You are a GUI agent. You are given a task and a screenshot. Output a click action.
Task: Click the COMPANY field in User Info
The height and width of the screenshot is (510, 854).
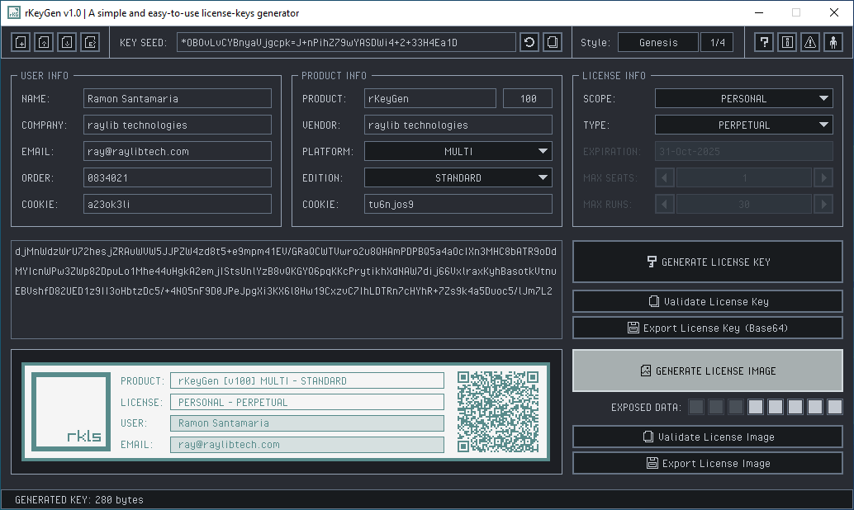coord(178,125)
